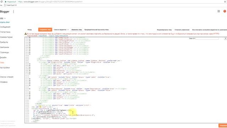Place the cursor on the fb-root div line
The width and height of the screenshot is (227, 128).
coord(42,107)
